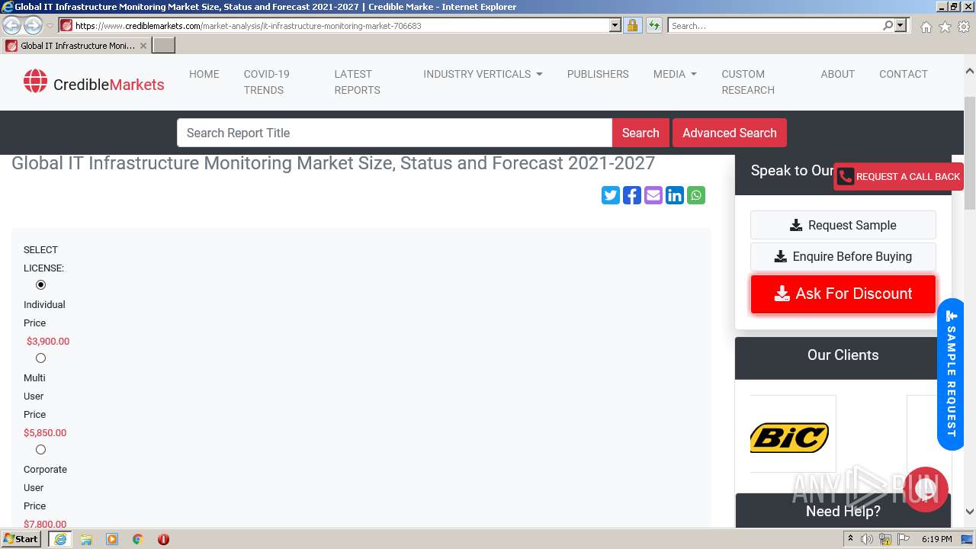
Task: Open Custom Research menu item
Action: coord(748,82)
